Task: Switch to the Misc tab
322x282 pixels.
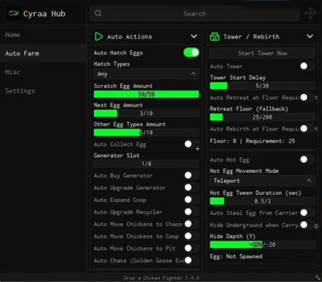Action: pyautogui.click(x=43, y=72)
